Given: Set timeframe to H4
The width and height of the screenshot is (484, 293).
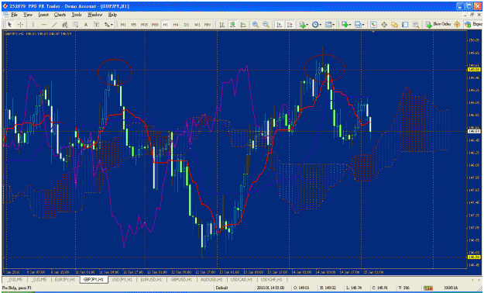Looking at the screenshot, I should (x=176, y=25).
